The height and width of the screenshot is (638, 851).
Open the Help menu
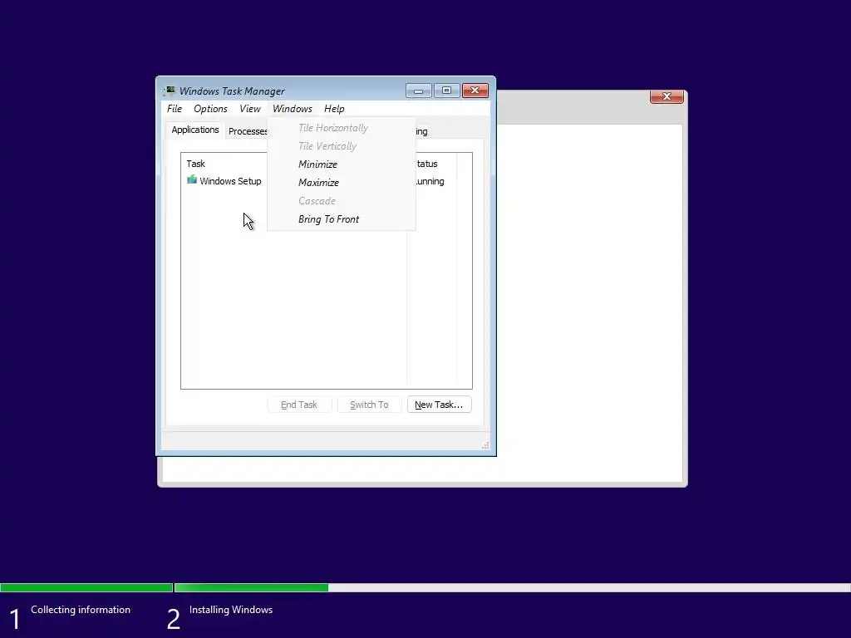point(334,109)
